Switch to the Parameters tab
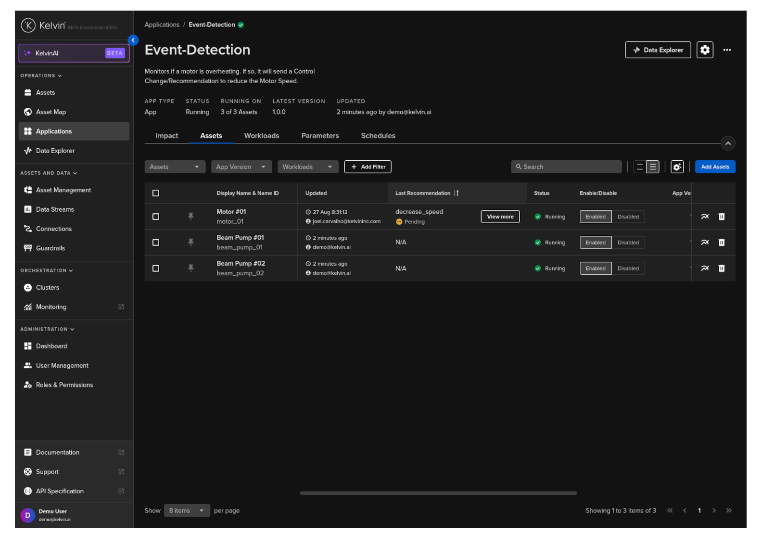The height and width of the screenshot is (539, 762). pyautogui.click(x=320, y=136)
